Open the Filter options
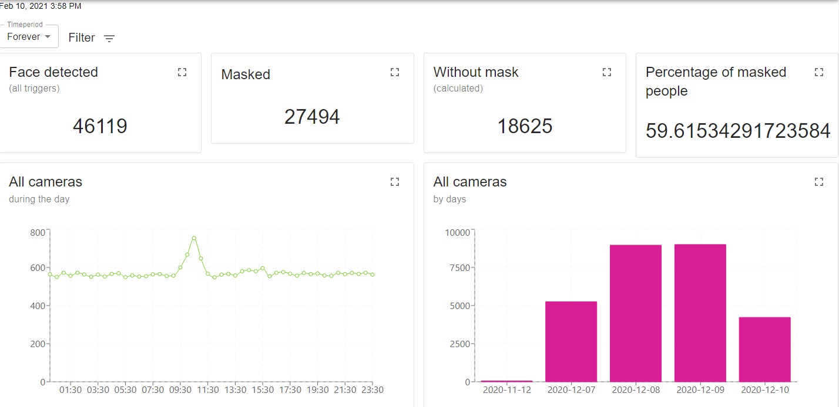This screenshot has height=407, width=839. coord(82,38)
